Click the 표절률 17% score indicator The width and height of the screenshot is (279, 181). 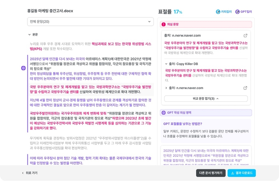(x=170, y=12)
